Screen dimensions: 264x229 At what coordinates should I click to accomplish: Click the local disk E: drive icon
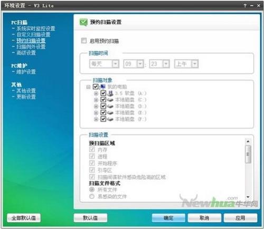pos(110,113)
